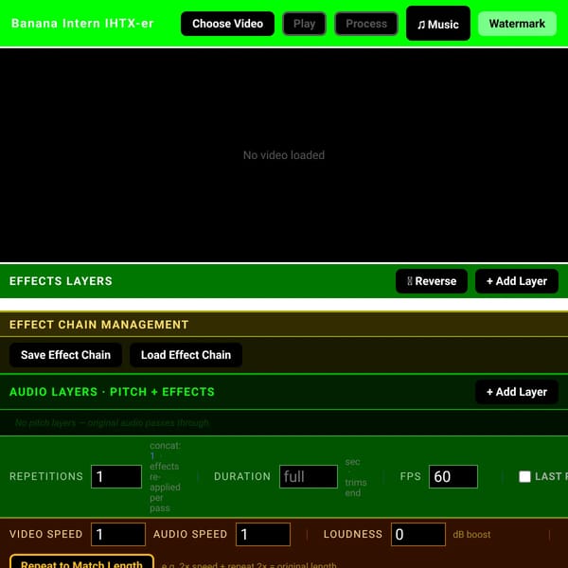
Task: Focus the Repetitions input field
Action: pos(116,477)
